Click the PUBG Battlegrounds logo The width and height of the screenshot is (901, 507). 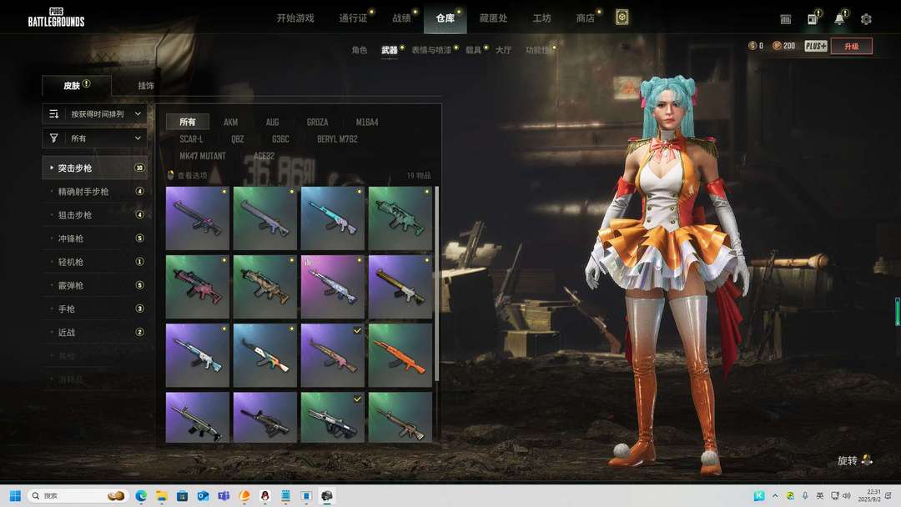click(x=57, y=18)
